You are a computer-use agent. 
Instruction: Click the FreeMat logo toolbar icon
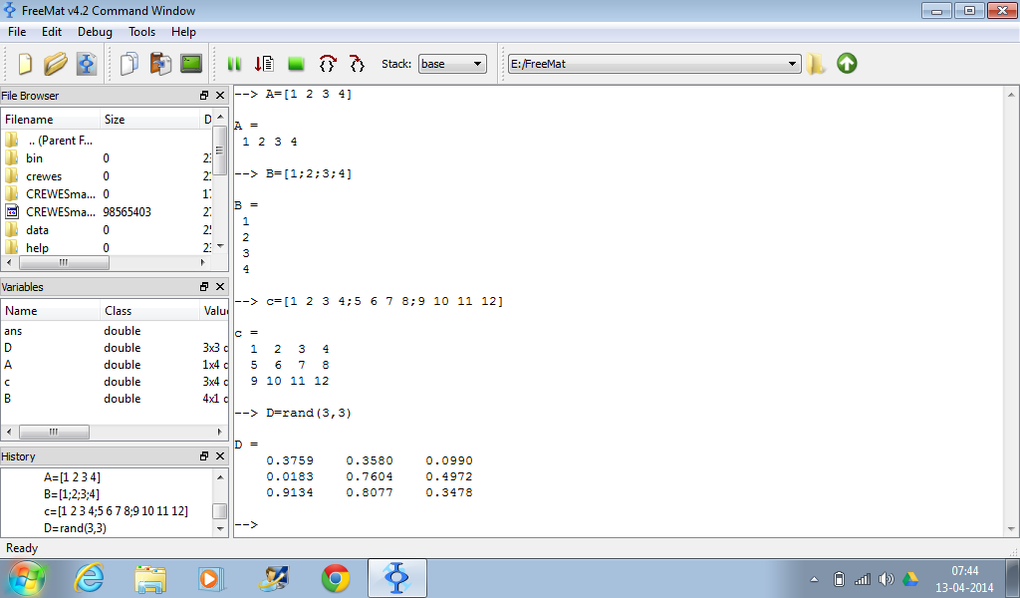click(x=87, y=64)
